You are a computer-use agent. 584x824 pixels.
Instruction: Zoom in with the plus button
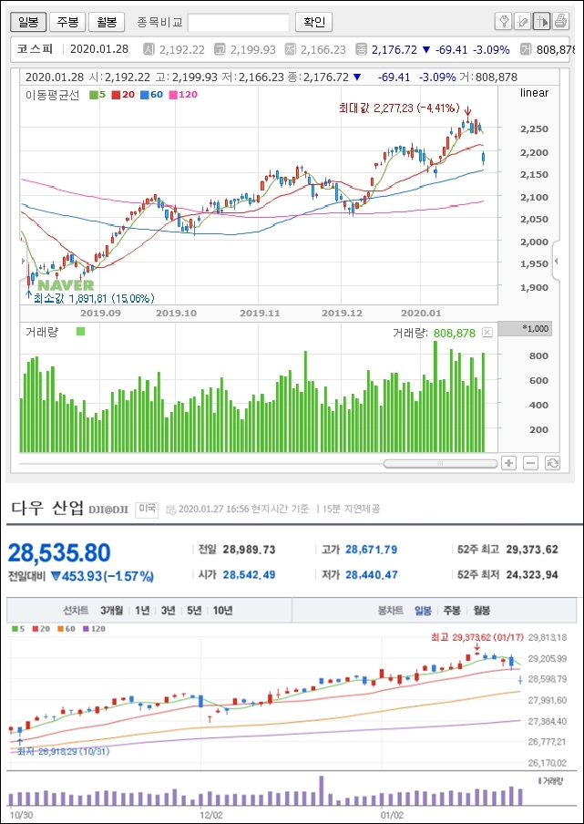tap(509, 463)
